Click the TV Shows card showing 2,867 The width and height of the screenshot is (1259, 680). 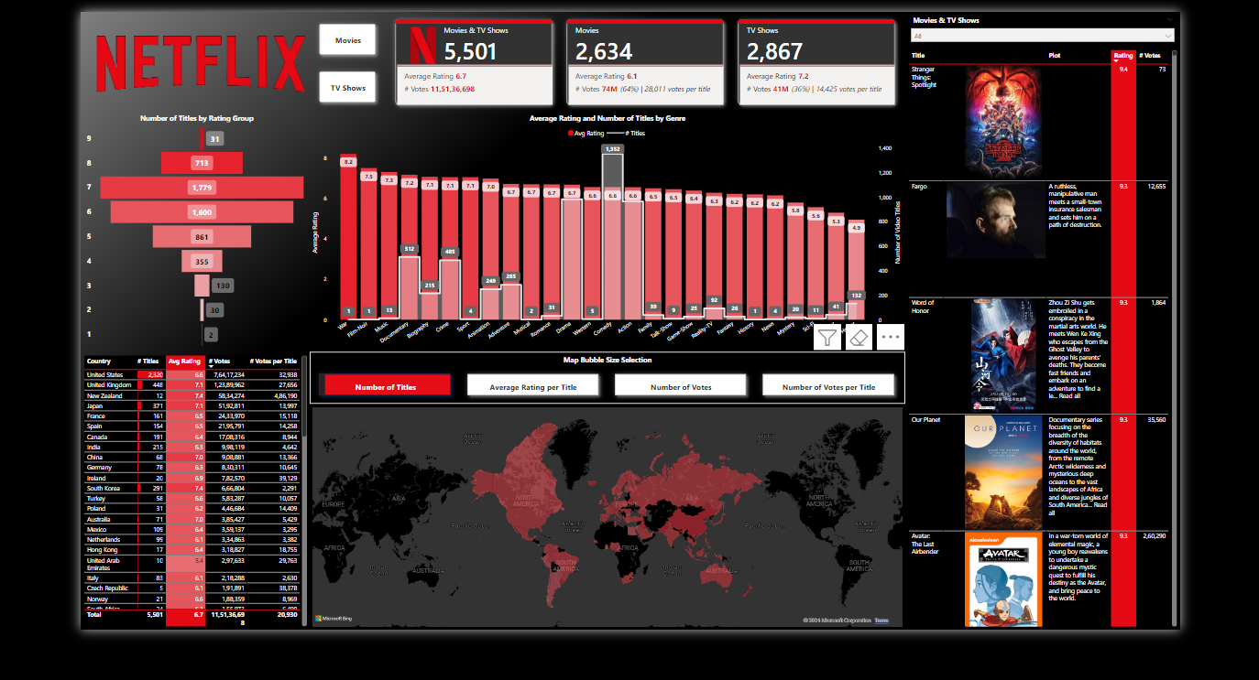[816, 61]
